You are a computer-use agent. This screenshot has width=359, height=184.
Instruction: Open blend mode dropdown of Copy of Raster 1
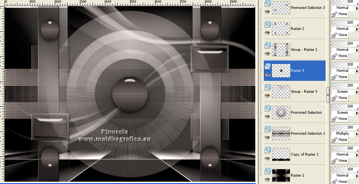coord(357,155)
